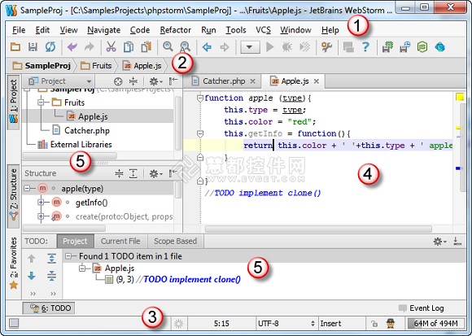Open TODO panel gear settings menu
Screen dimensions: 472x336
439,242
